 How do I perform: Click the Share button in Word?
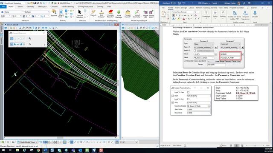click(263, 8)
